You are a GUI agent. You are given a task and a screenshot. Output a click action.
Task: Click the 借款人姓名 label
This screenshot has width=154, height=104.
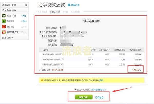tap(51, 28)
